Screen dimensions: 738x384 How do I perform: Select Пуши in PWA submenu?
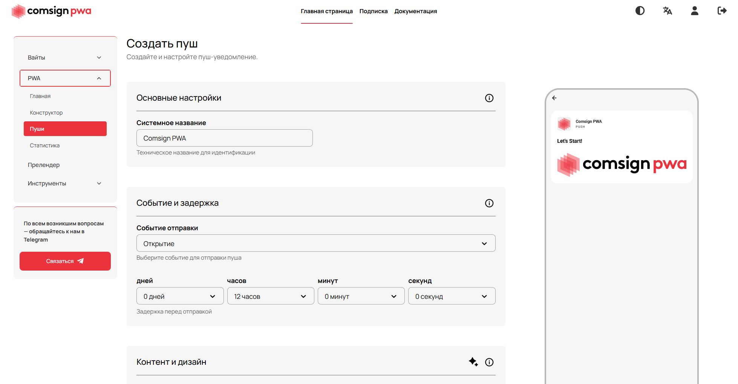(x=65, y=129)
